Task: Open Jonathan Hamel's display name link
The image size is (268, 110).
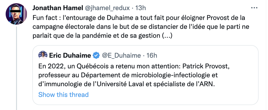Action: (58, 8)
